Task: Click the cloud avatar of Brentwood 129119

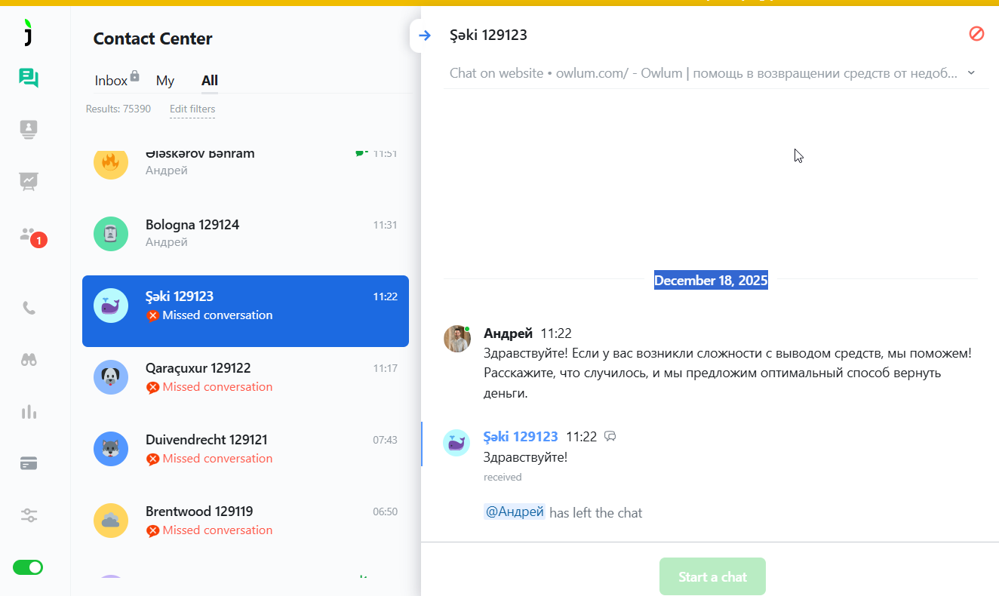Action: (111, 521)
